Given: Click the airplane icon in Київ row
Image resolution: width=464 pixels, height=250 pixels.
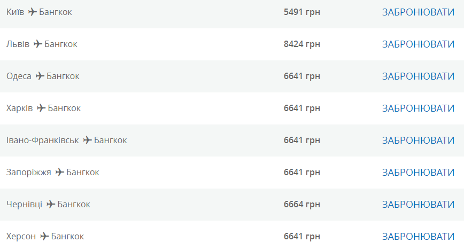Looking at the screenshot, I should click(33, 12).
